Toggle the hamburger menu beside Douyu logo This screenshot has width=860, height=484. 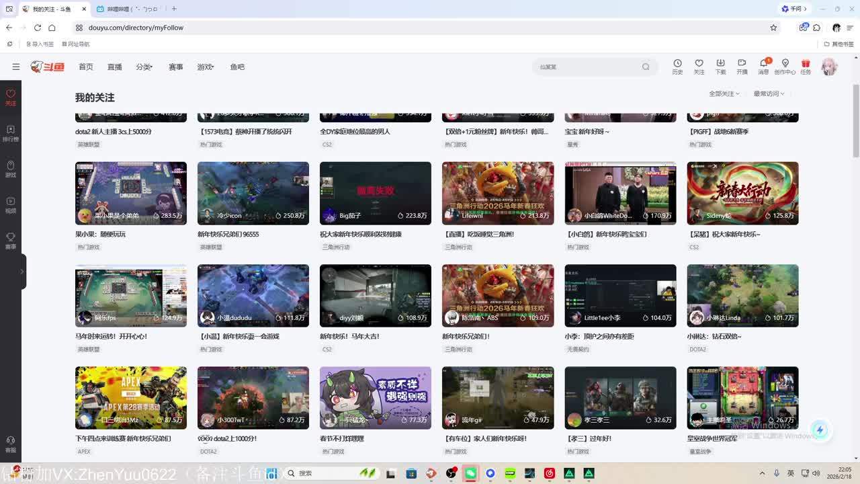point(16,67)
